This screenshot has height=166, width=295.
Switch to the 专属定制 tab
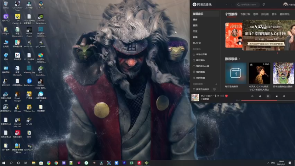[x=245, y=14]
